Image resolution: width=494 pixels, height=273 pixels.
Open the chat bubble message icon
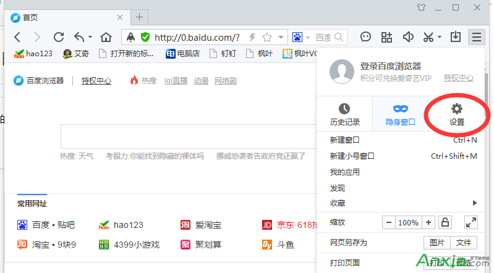[365, 37]
